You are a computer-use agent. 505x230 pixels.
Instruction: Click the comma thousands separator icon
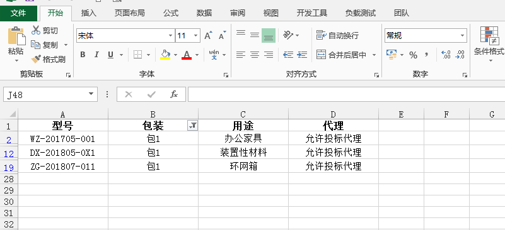tap(426, 55)
